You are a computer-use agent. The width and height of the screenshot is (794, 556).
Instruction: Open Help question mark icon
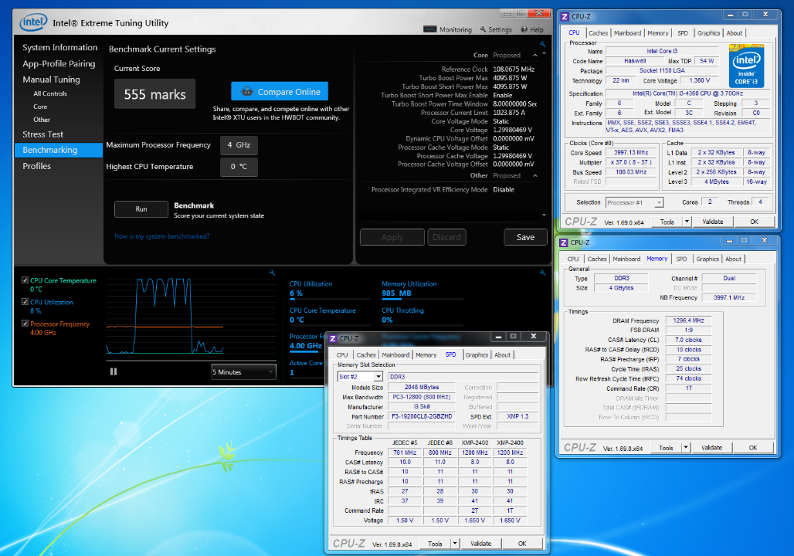click(524, 29)
